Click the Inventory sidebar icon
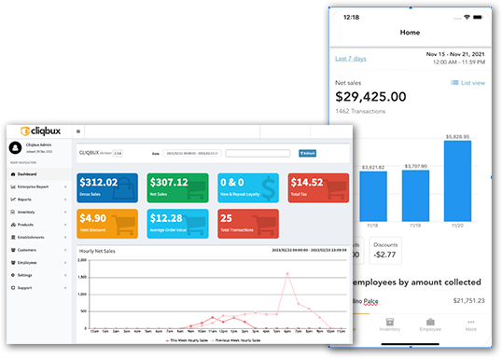 [13, 213]
